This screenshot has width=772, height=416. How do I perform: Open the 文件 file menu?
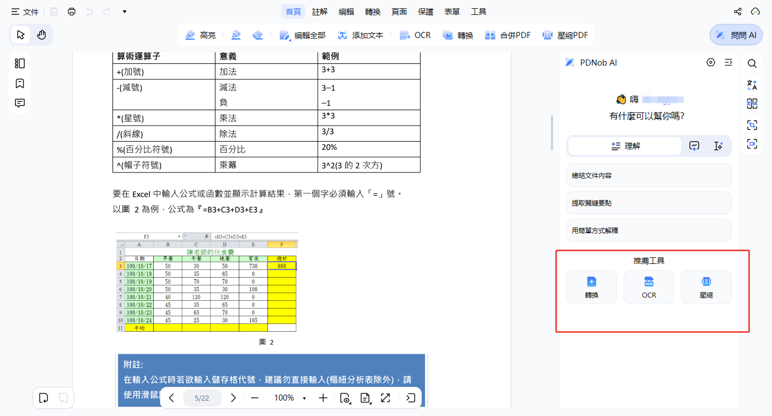(25, 12)
